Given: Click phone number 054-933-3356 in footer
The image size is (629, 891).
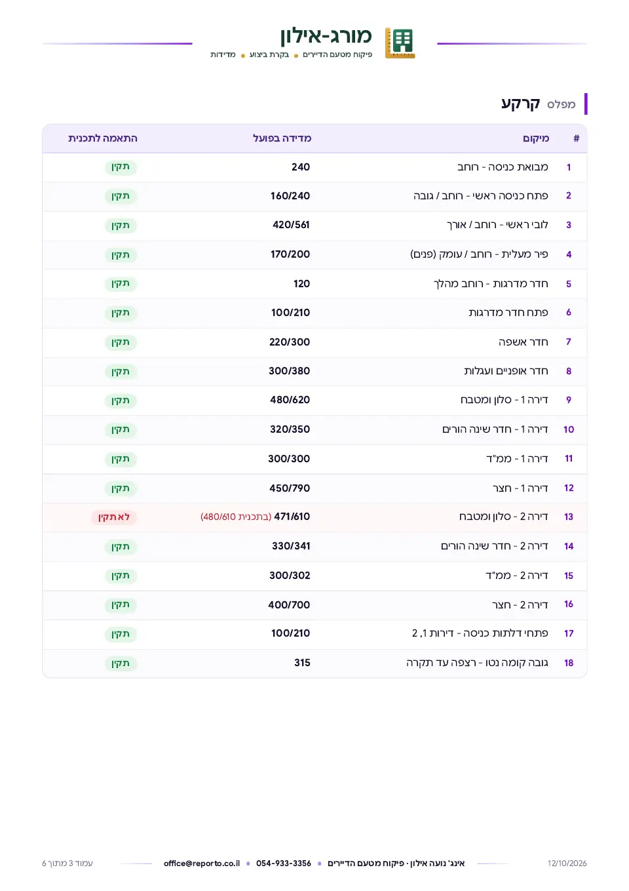Looking at the screenshot, I should pos(284,863).
